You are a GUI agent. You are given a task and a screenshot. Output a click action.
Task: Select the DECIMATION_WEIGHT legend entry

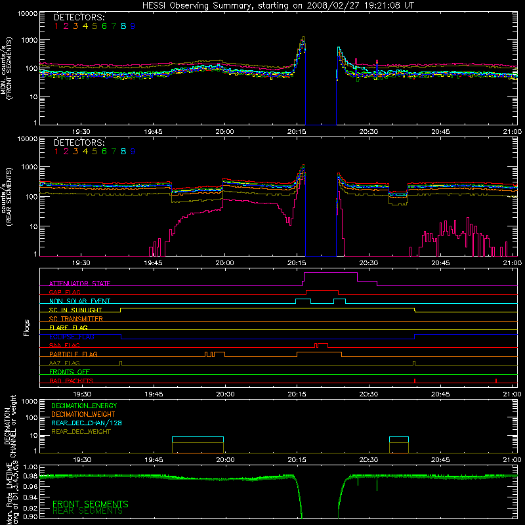(83, 414)
